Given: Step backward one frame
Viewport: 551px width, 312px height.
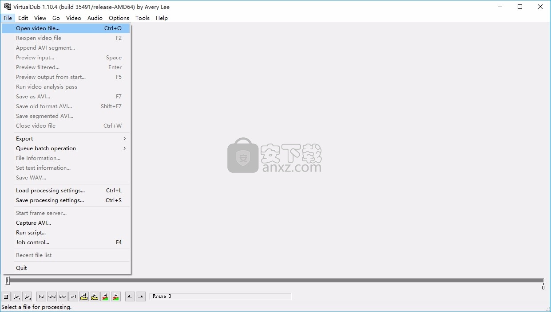Looking at the screenshot, I should click(52, 296).
